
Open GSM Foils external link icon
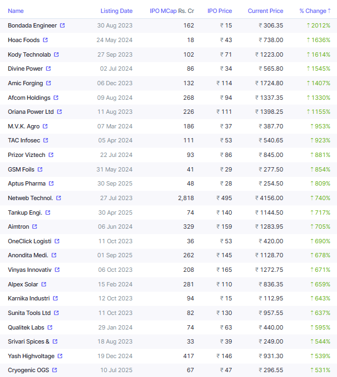pyautogui.click(x=40, y=169)
